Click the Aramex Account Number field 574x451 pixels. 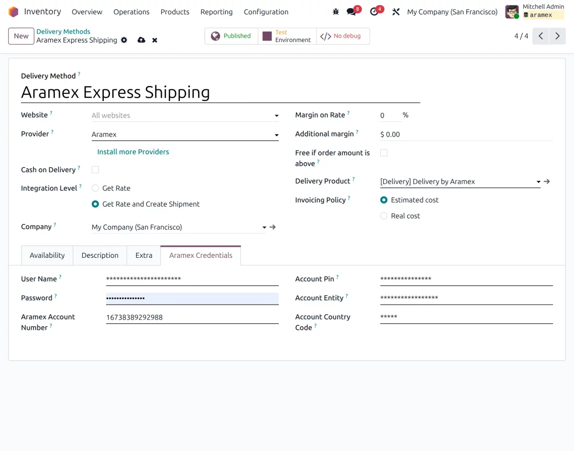click(x=192, y=318)
